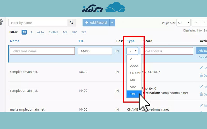This screenshot has height=129, width=207.
Task: Open the Page Size dropdown
Action: [x=183, y=23]
